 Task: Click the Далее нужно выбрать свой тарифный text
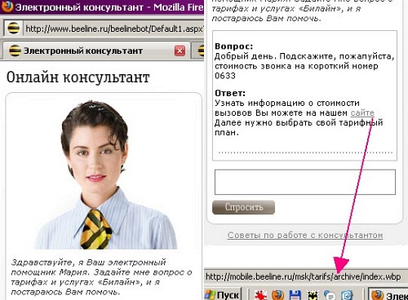tap(299, 122)
